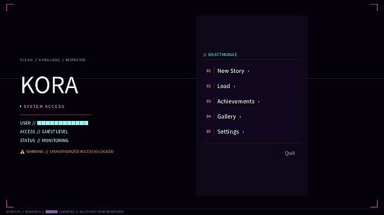Click the Quit button
The height and width of the screenshot is (215, 384).
coord(289,153)
